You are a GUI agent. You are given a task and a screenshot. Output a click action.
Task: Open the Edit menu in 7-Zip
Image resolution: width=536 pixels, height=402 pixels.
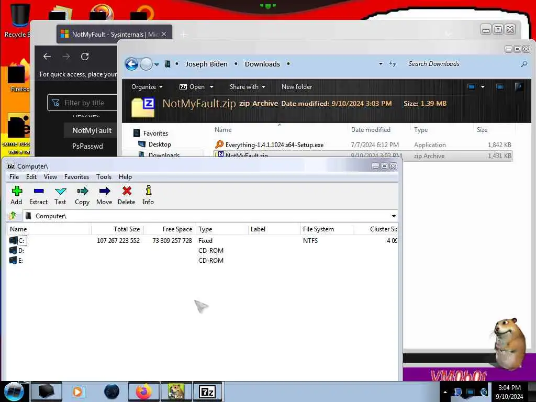coord(31,177)
